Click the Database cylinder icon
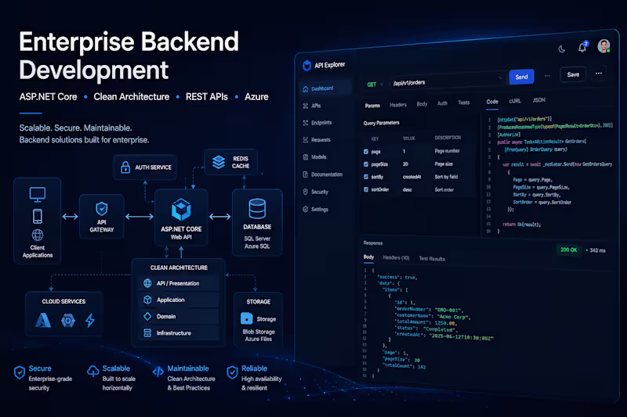Image resolution: width=627 pixels, height=417 pixels. [257, 208]
